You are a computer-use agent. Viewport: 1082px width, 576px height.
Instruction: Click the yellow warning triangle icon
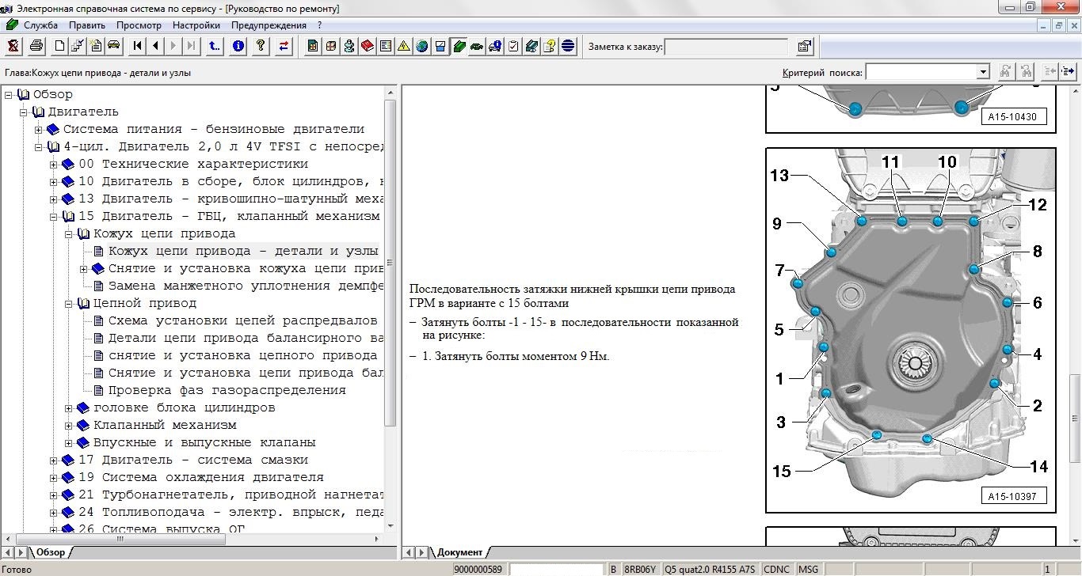(x=403, y=46)
